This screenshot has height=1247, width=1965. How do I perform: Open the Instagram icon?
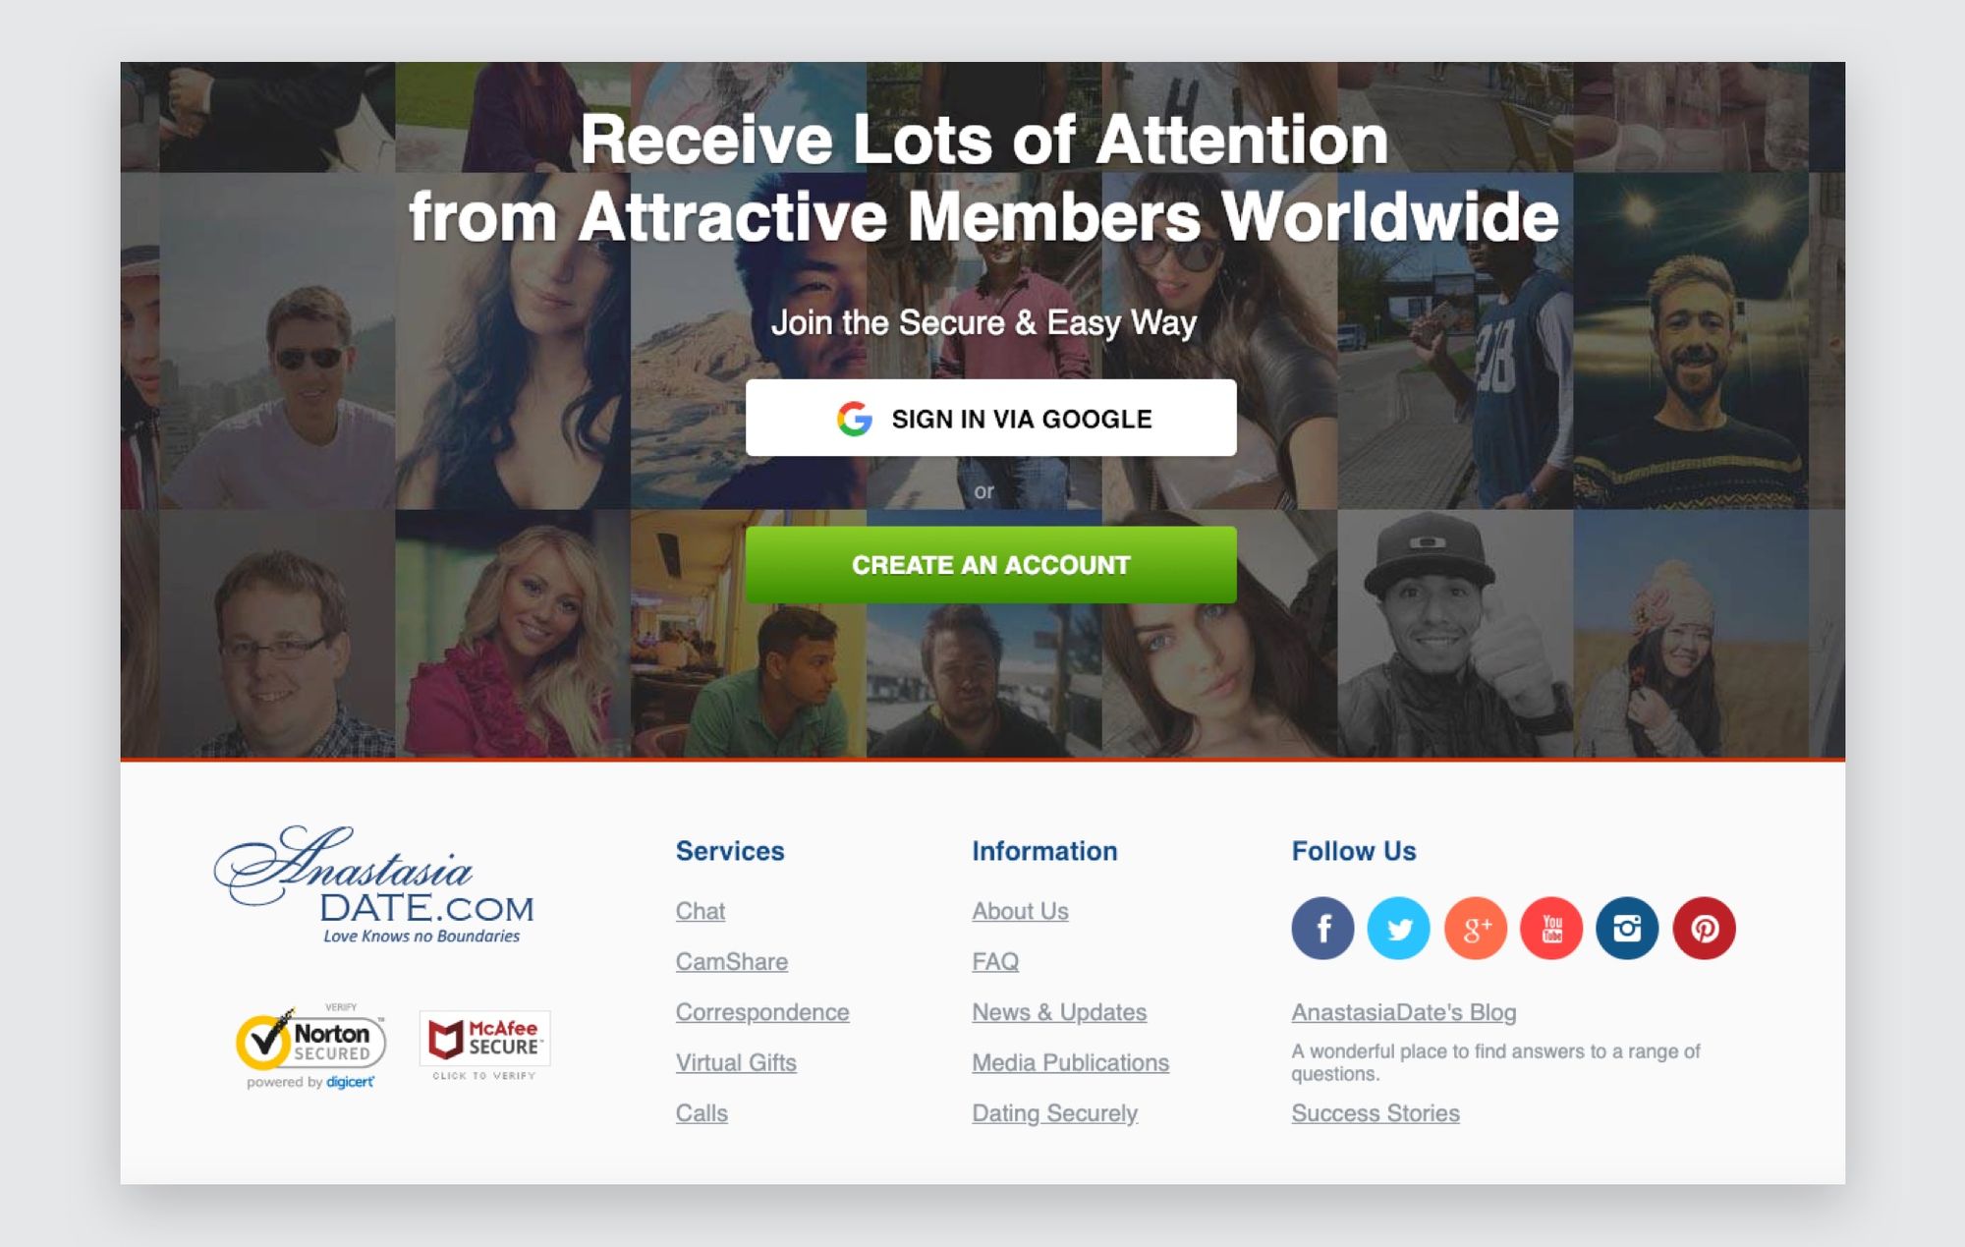tap(1627, 928)
